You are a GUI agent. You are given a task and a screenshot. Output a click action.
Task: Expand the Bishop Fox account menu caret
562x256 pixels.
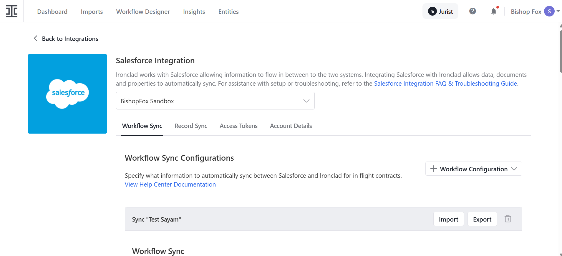[558, 11]
